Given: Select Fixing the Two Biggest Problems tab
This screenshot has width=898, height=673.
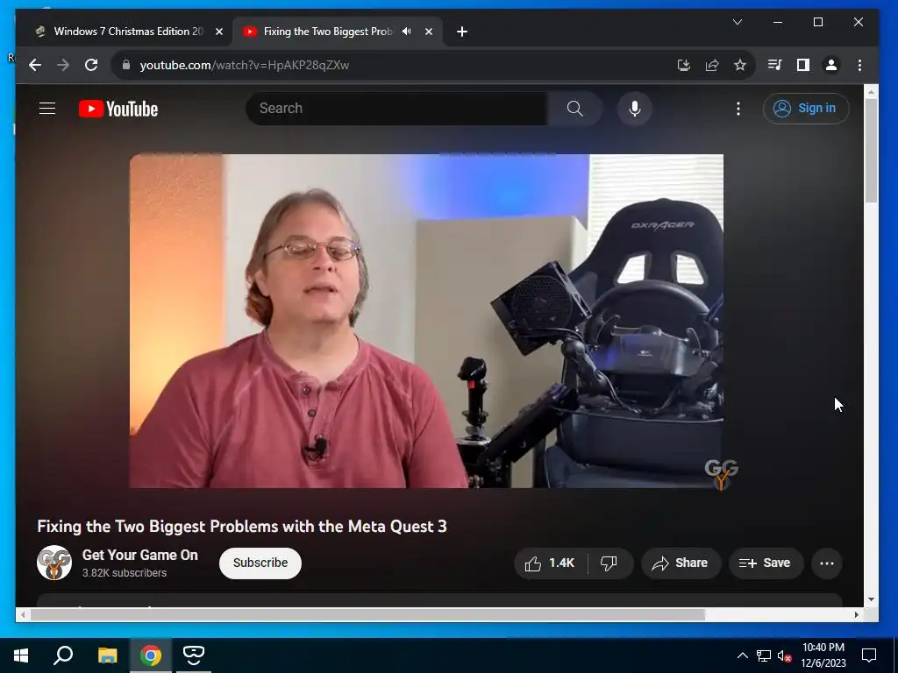Looking at the screenshot, I should tap(328, 32).
